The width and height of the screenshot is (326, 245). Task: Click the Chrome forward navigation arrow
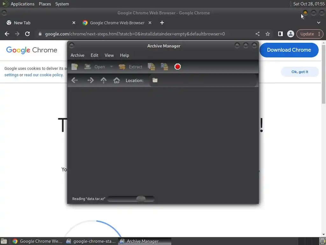17,34
